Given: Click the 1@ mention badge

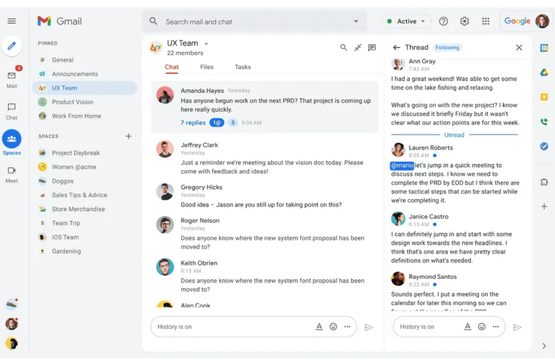Looking at the screenshot, I should (x=217, y=123).
